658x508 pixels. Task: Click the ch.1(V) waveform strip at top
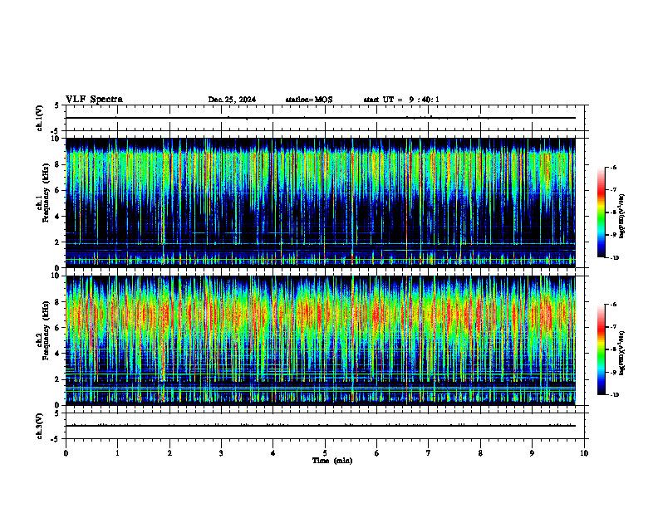point(325,118)
